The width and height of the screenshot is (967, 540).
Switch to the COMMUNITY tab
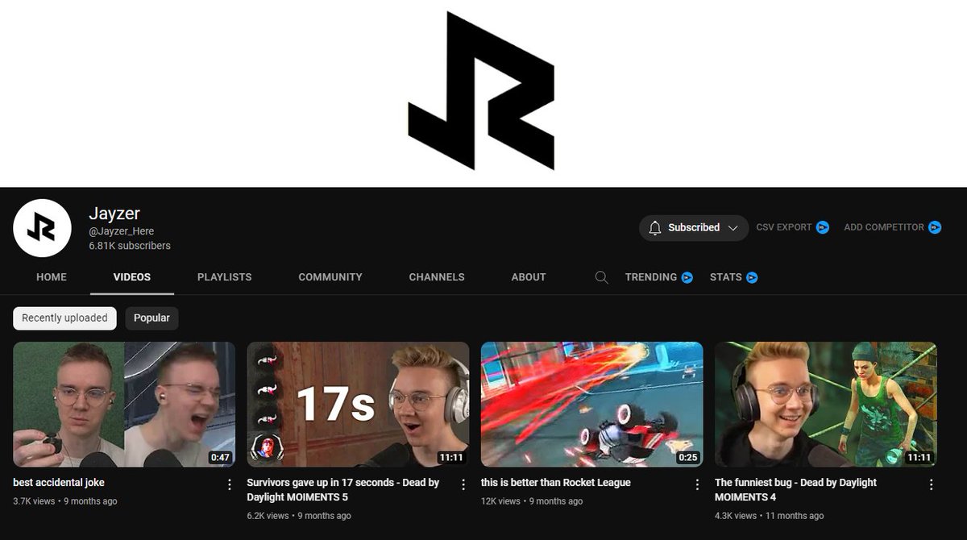pos(330,277)
